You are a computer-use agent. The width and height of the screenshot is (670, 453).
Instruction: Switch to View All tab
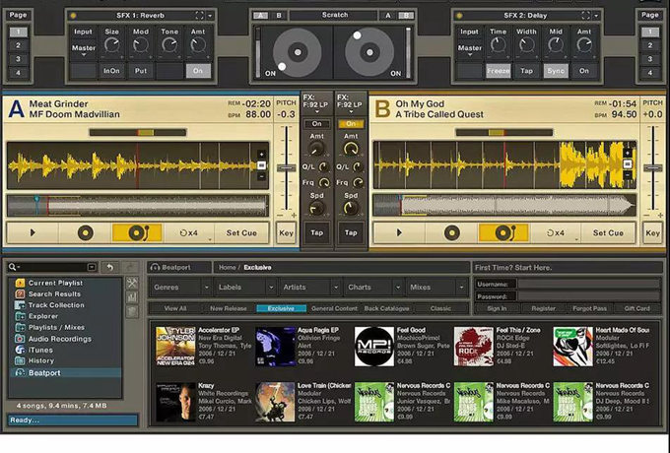[x=175, y=308]
